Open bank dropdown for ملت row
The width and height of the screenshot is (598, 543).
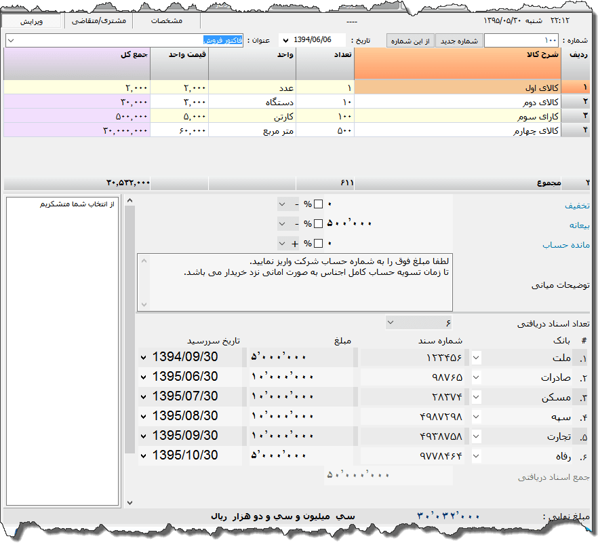[x=476, y=357]
